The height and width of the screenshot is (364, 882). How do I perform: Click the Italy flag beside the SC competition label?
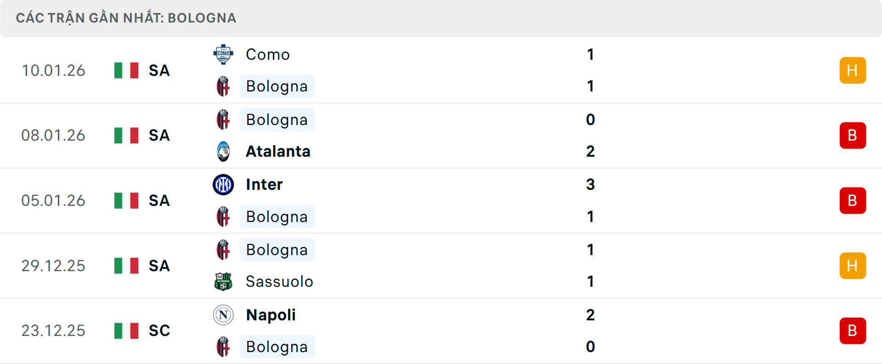tap(126, 330)
